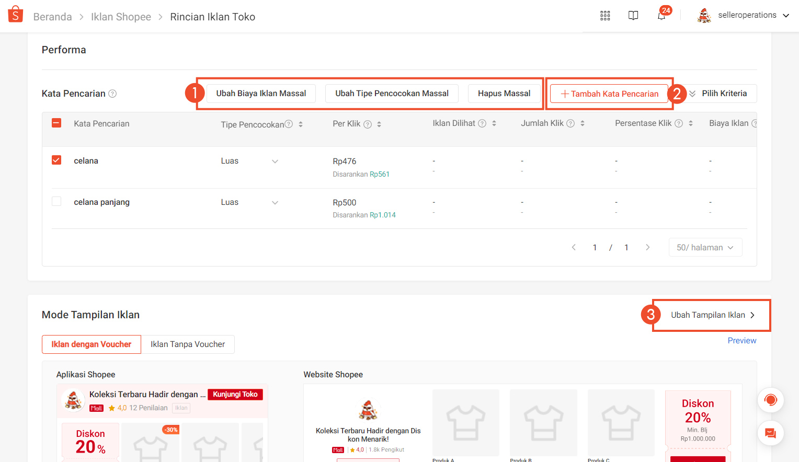Image resolution: width=799 pixels, height=462 pixels.
Task: Click the Shopee logo in the top left
Action: [15, 14]
